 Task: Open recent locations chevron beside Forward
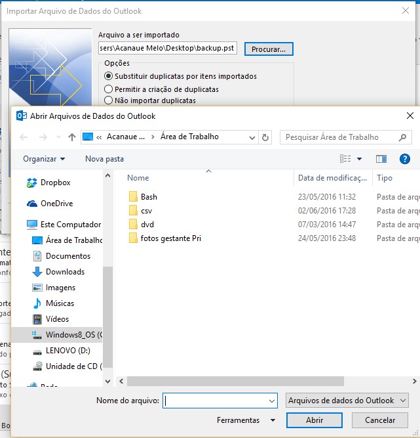pos(58,137)
